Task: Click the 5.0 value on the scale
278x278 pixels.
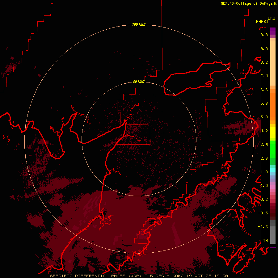Action: pyautogui.click(x=264, y=117)
